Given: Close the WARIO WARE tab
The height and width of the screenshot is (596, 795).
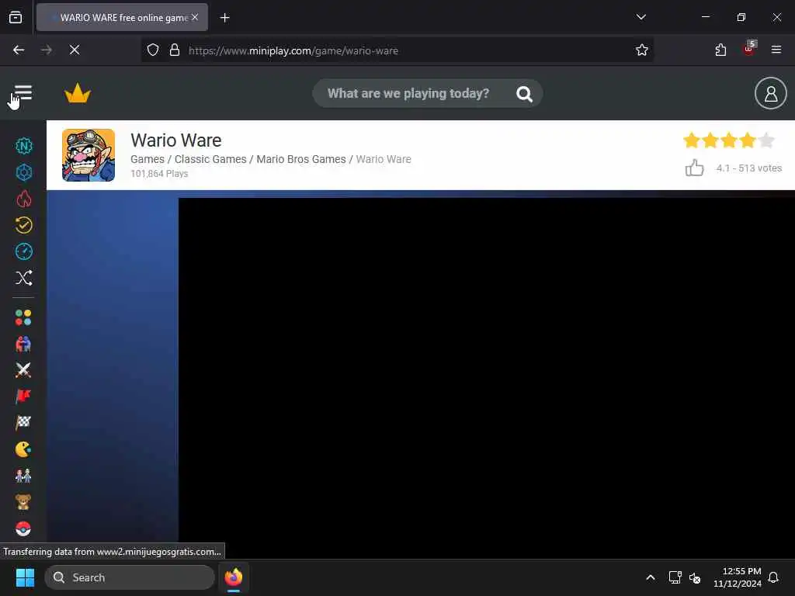Looking at the screenshot, I should 195,17.
